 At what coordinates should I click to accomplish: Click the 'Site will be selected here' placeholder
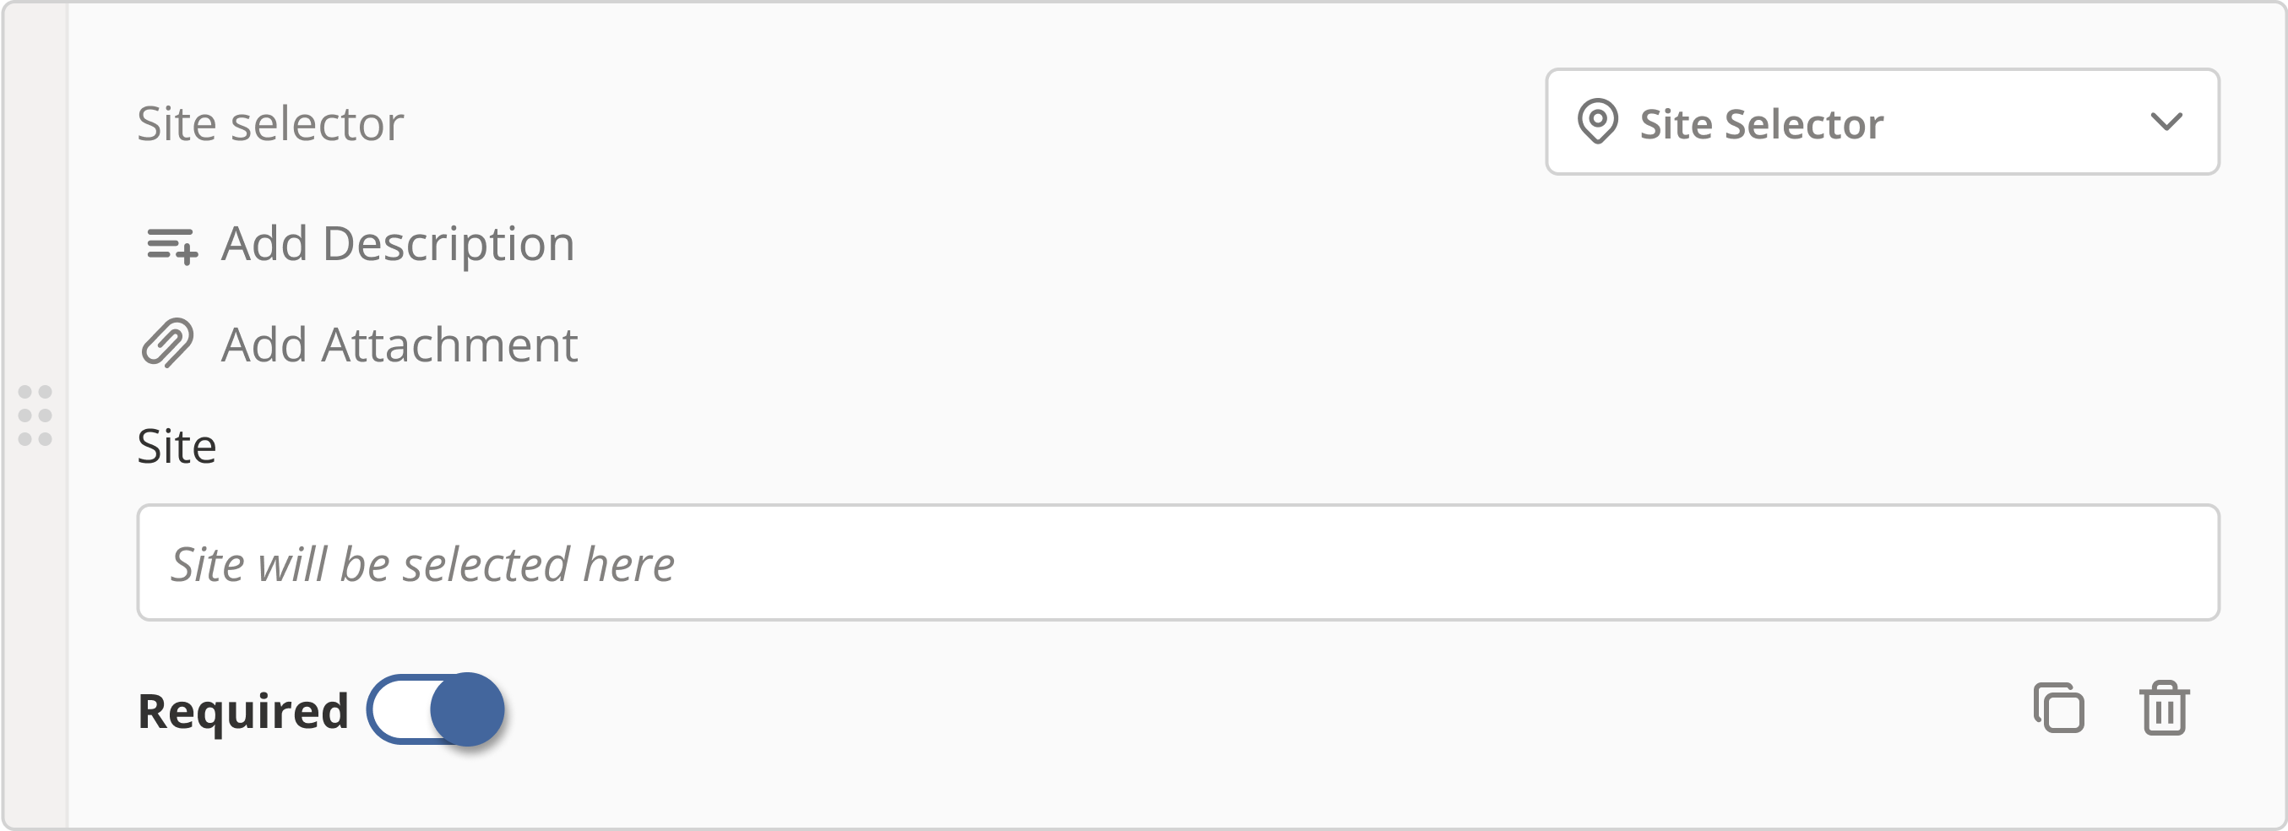(x=423, y=565)
